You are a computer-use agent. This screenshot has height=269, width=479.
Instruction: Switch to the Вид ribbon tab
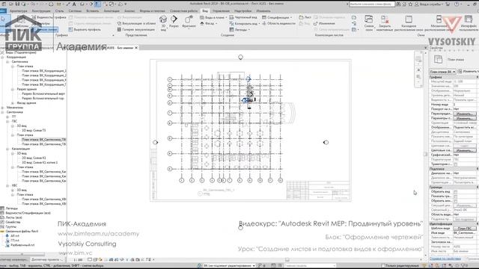pos(205,11)
